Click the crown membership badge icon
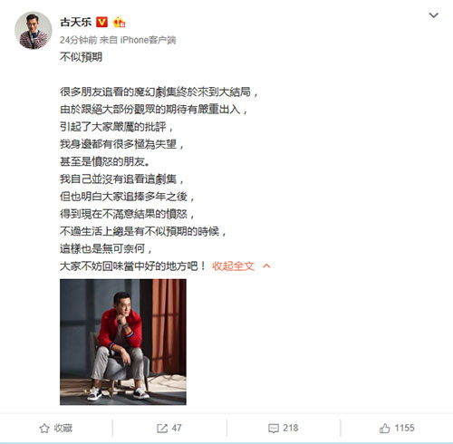The height and width of the screenshot is (444, 453). click(x=119, y=22)
